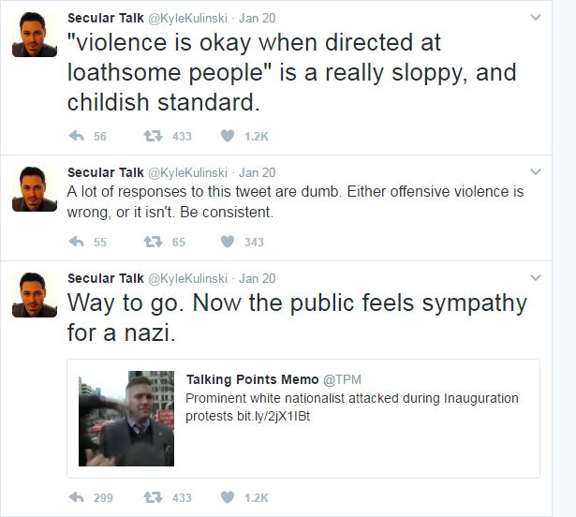Like the tweet with 343 likes

coord(228,242)
